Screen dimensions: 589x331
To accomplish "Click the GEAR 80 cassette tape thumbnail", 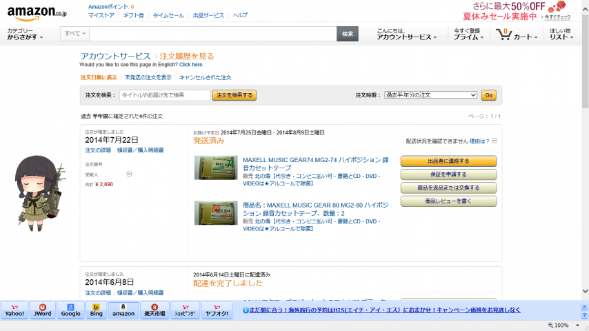I will (216, 213).
